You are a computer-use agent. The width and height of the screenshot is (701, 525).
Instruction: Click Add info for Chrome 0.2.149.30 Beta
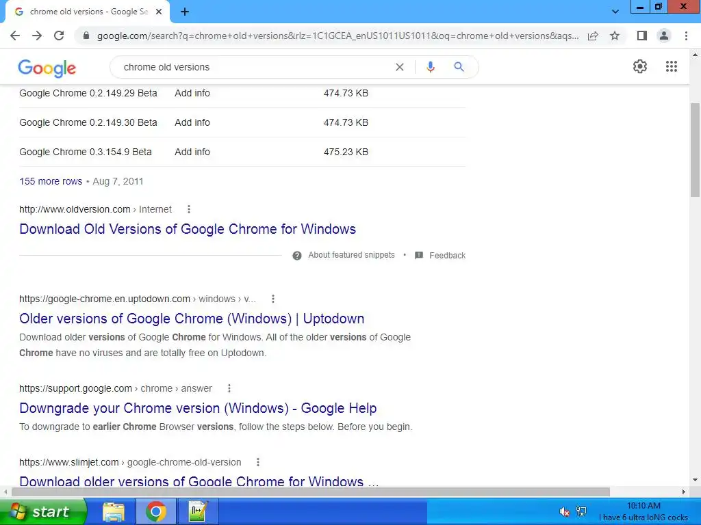(192, 122)
